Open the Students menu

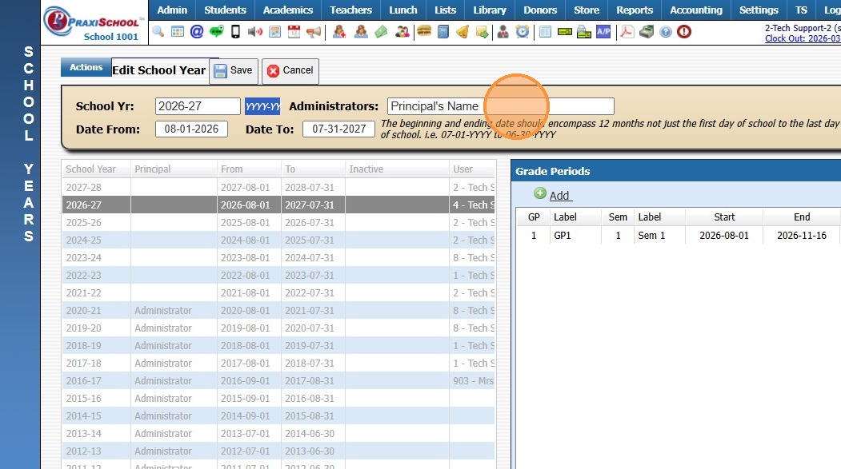point(226,10)
